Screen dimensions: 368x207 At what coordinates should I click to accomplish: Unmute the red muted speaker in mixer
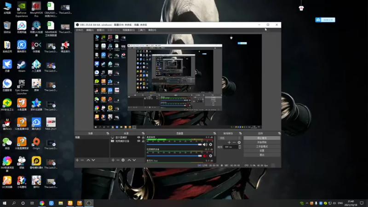click(205, 156)
